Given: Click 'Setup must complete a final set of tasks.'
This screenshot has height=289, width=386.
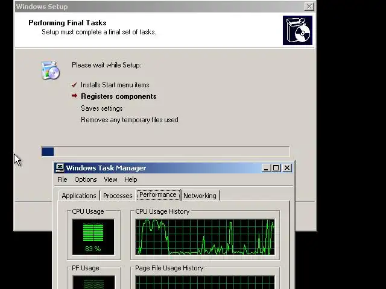Looking at the screenshot, I should (99, 32).
